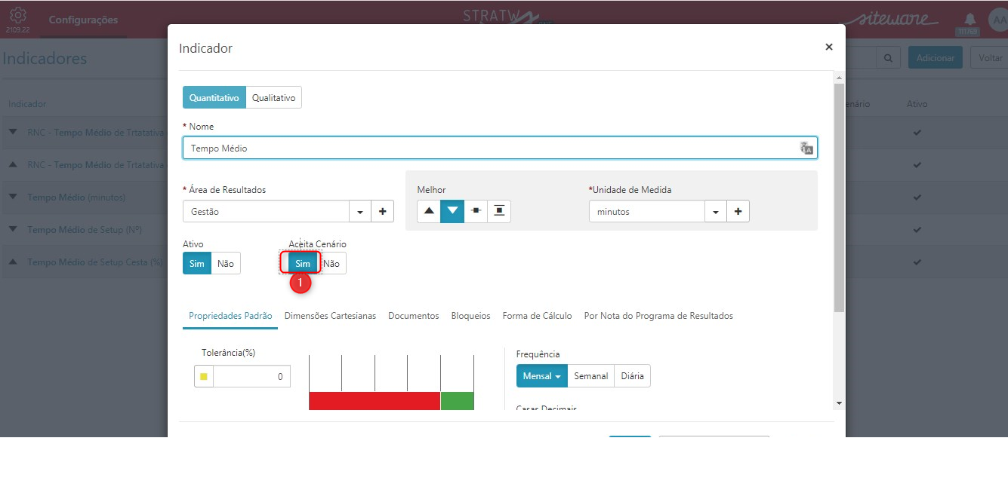This screenshot has width=1008, height=493.
Task: Choose the third Melhor icon with centered square
Action: [x=476, y=211]
